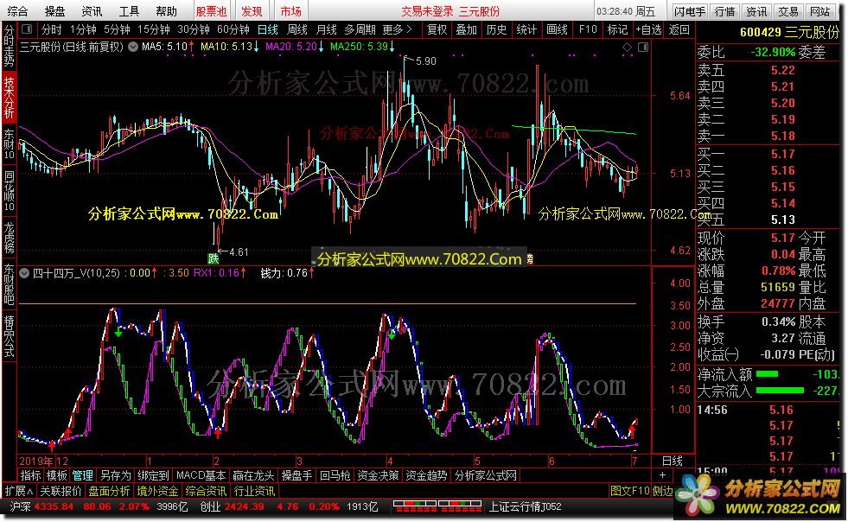Screen dimensions: 848x522
Task: Select the 日线 period tab in the toolbar
Action: (x=268, y=29)
